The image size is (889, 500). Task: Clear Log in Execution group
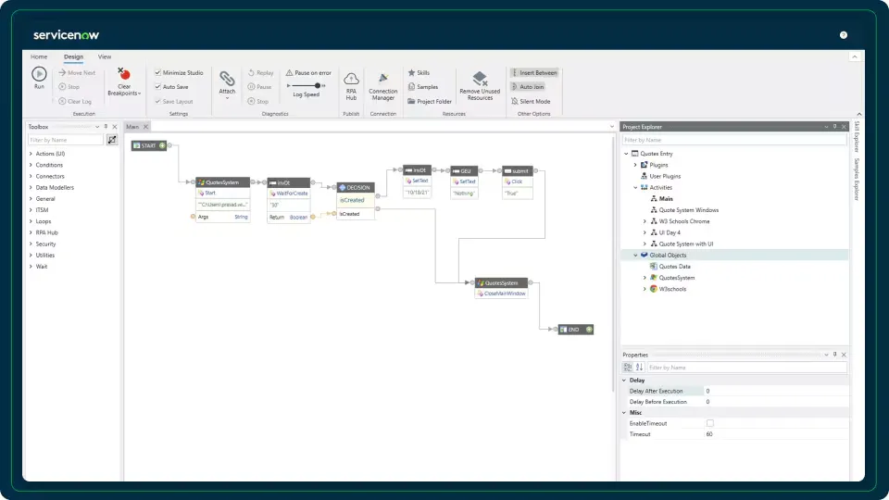[x=75, y=102]
